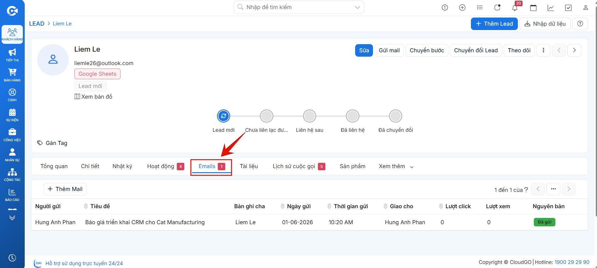Screen dimensions: 597x268
Task: Click the Thêm Lead button
Action: click(x=494, y=24)
